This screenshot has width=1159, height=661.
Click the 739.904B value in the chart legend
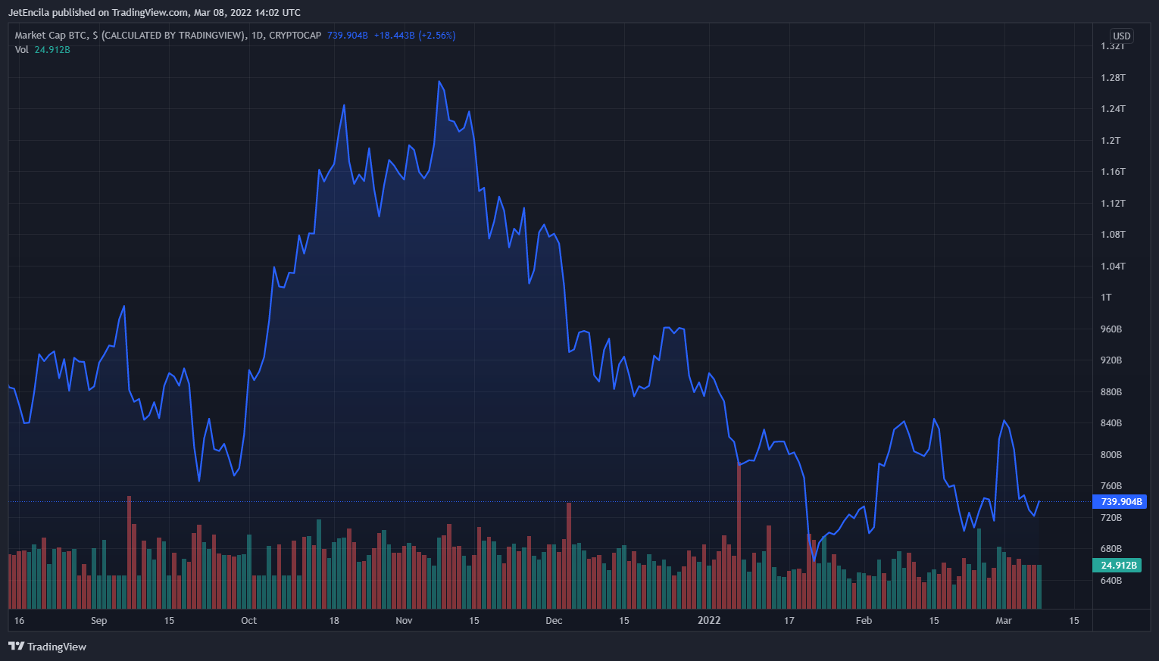[x=347, y=35]
